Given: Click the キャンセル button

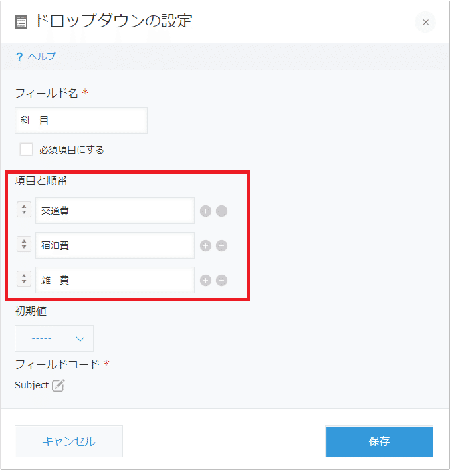Looking at the screenshot, I should coord(68,441).
